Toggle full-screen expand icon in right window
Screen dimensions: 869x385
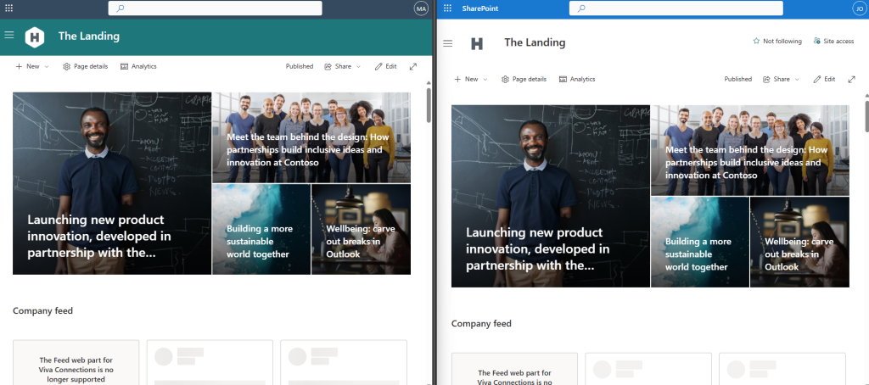(x=852, y=79)
